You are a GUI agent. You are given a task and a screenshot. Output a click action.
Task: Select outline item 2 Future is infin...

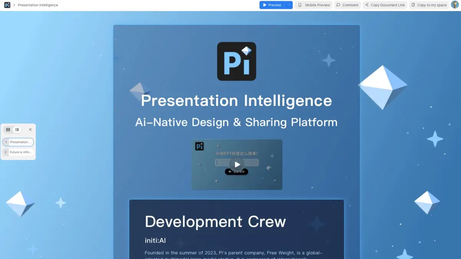(18, 152)
